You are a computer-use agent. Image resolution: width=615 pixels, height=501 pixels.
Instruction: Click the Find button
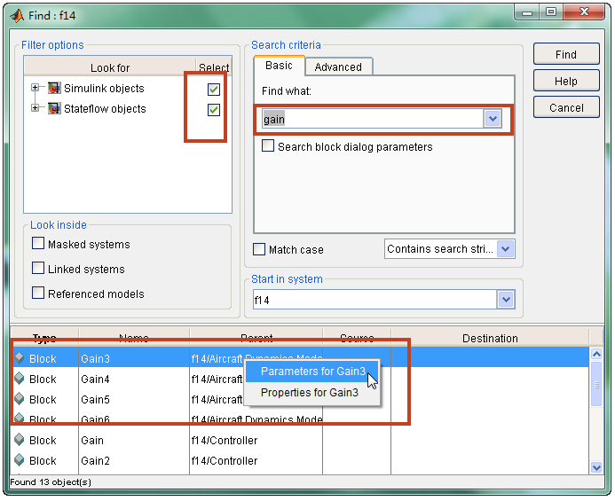coord(566,54)
